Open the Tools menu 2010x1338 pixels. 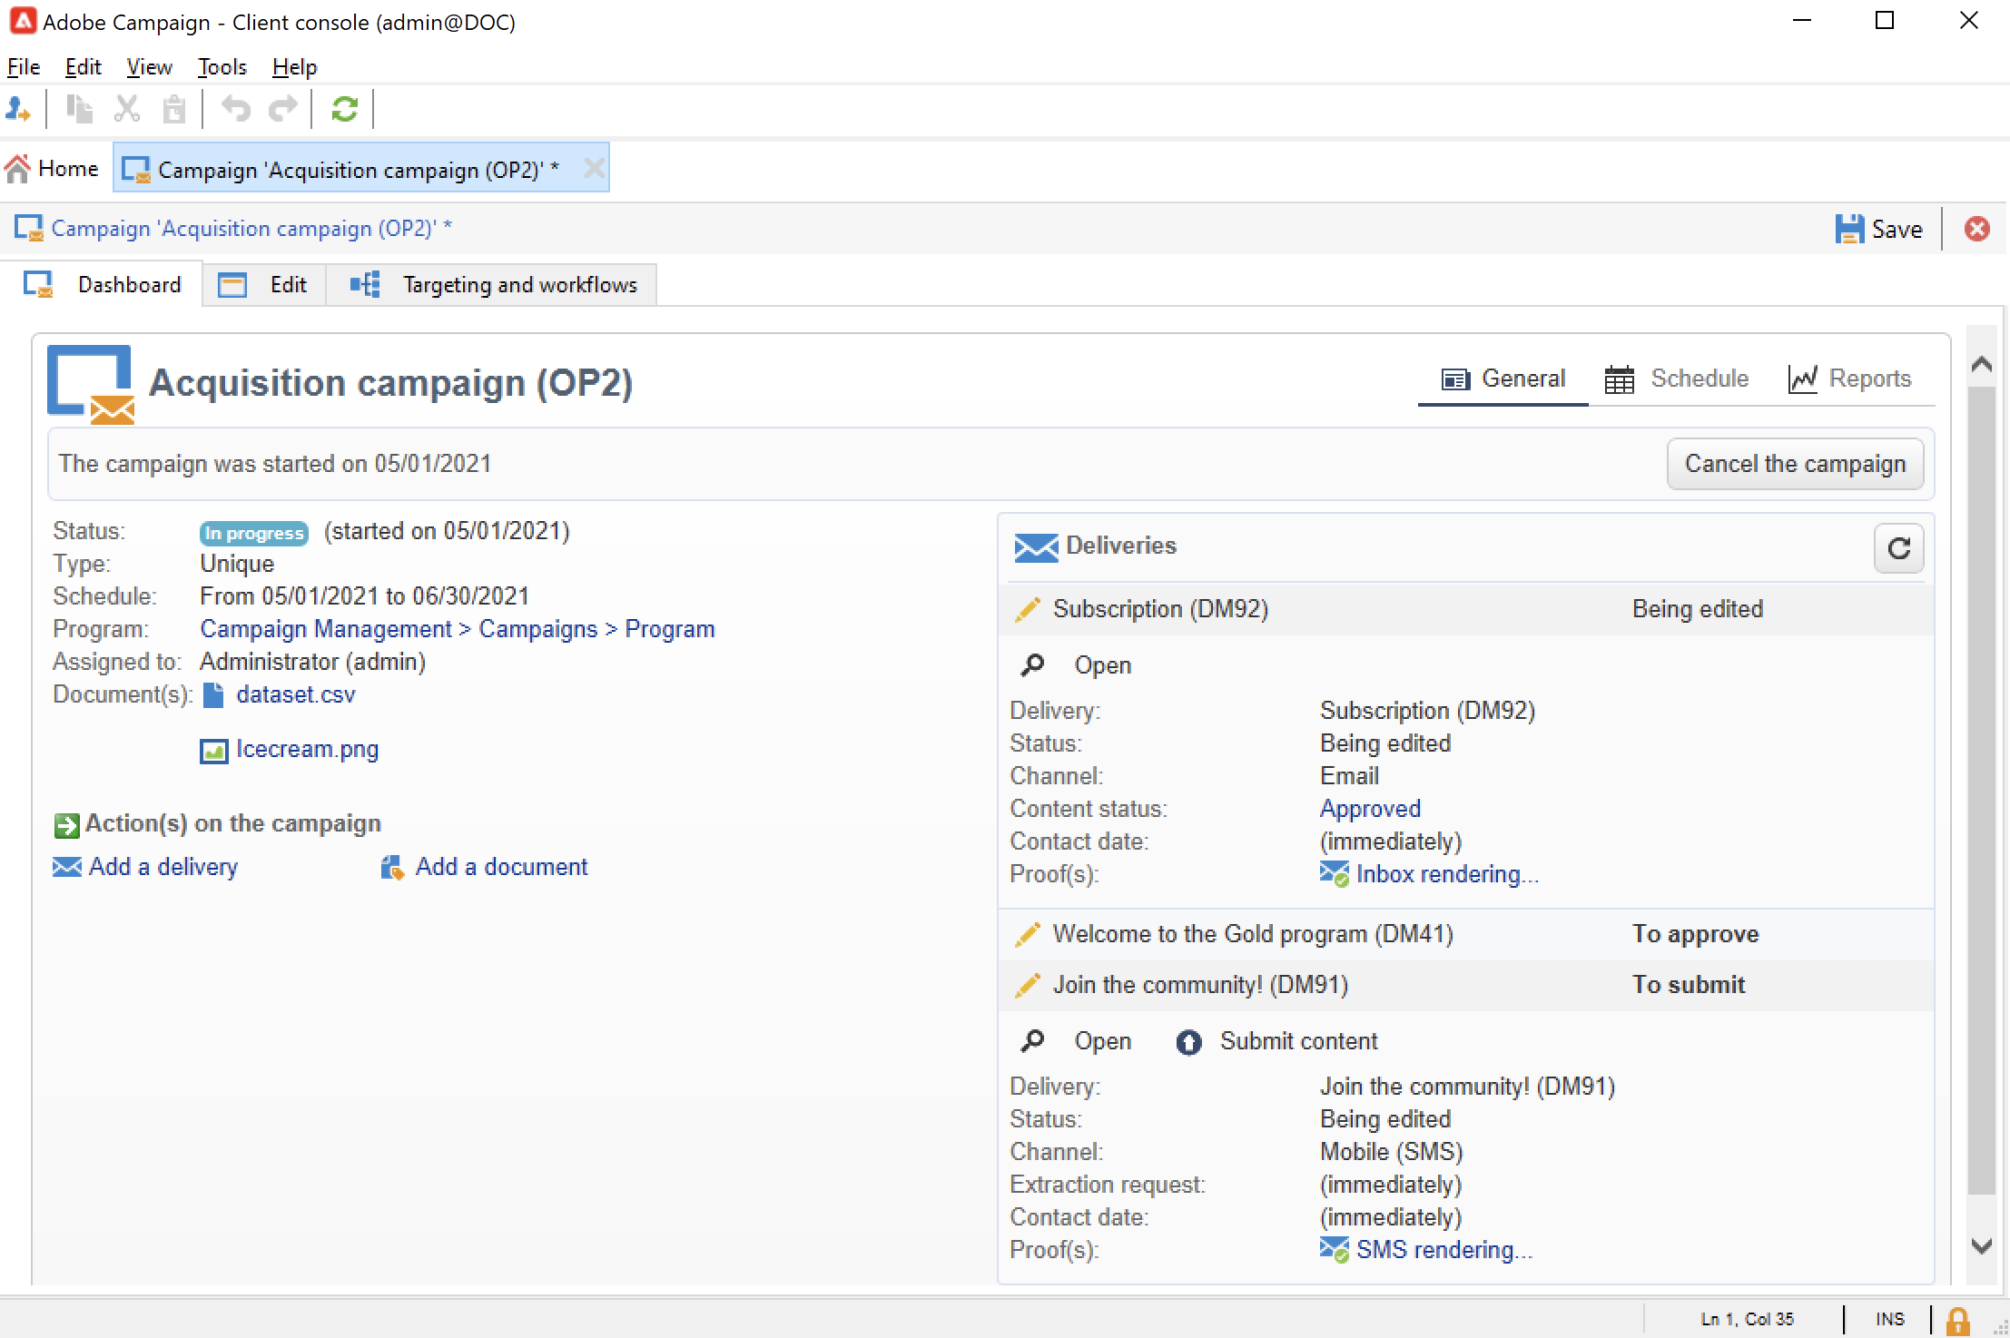pos(222,67)
